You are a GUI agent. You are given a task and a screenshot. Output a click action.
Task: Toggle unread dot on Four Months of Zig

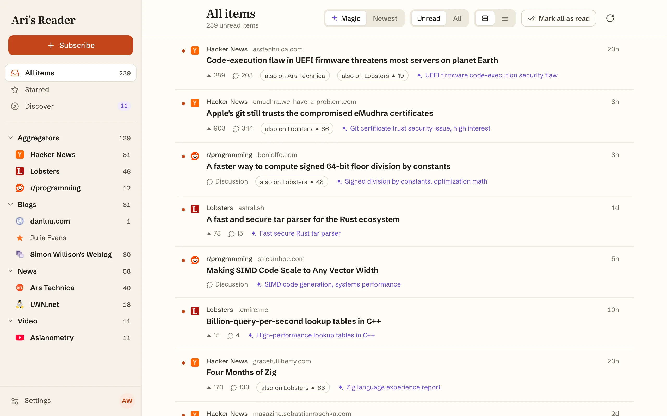[183, 363]
